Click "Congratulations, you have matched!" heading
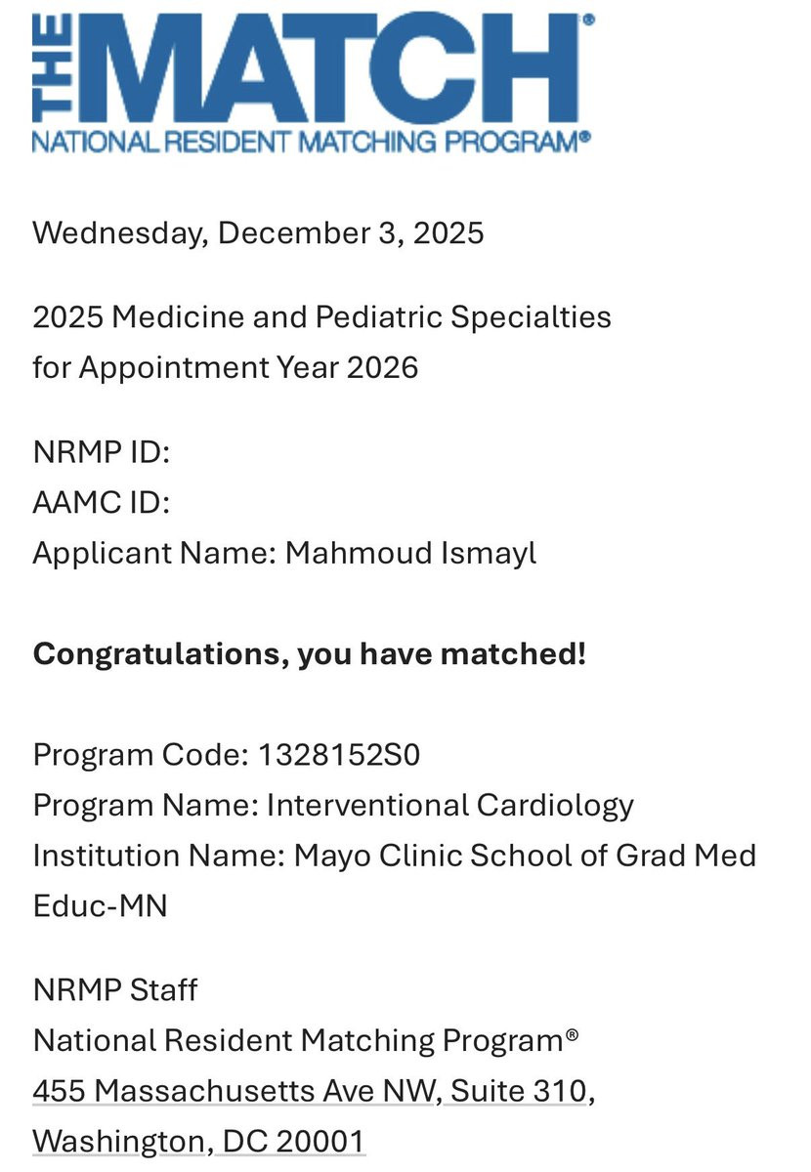Viewport: 811px width, 1172px height. tap(309, 654)
